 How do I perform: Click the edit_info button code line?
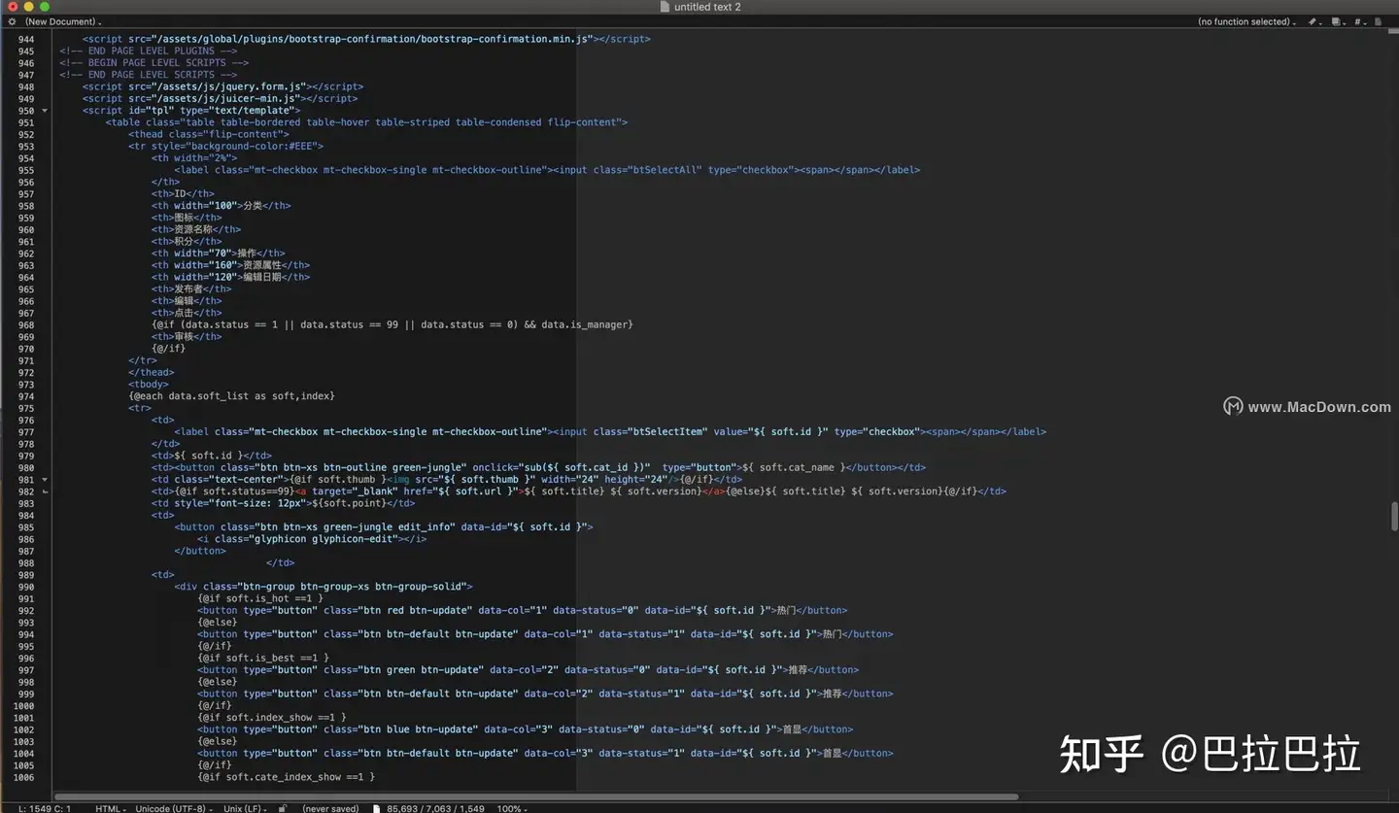point(384,527)
